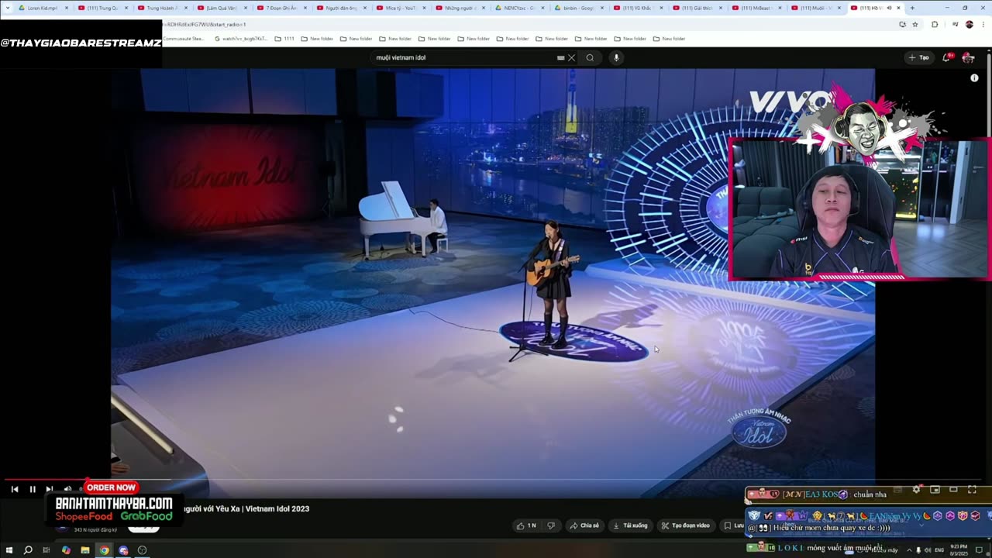Click the install/cast icon in address bar
Viewport: 992px width, 558px height.
tap(902, 24)
